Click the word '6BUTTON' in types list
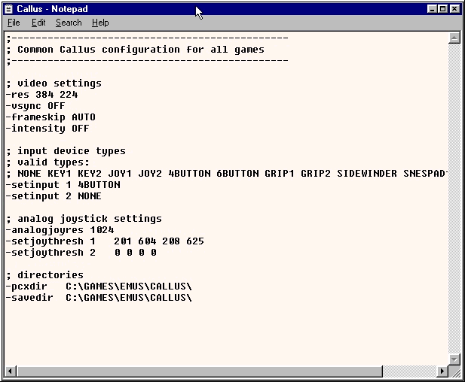This screenshot has height=382, width=465. tap(237, 174)
